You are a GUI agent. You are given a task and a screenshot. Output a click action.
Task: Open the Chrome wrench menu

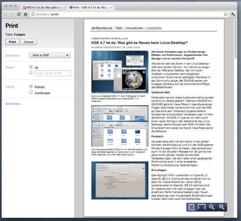pyautogui.click(x=233, y=14)
